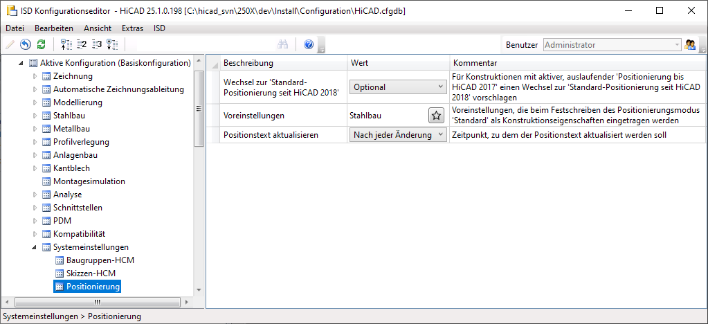The image size is (708, 324).
Task: Collapse the Systemeinstellungen tree node
Action: (x=35, y=248)
